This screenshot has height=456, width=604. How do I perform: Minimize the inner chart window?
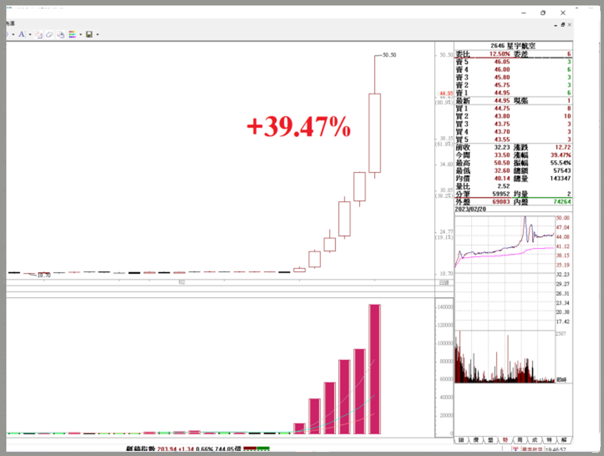556,25
